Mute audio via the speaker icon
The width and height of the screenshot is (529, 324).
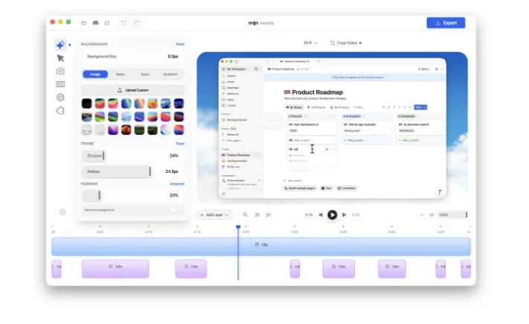pos(432,215)
